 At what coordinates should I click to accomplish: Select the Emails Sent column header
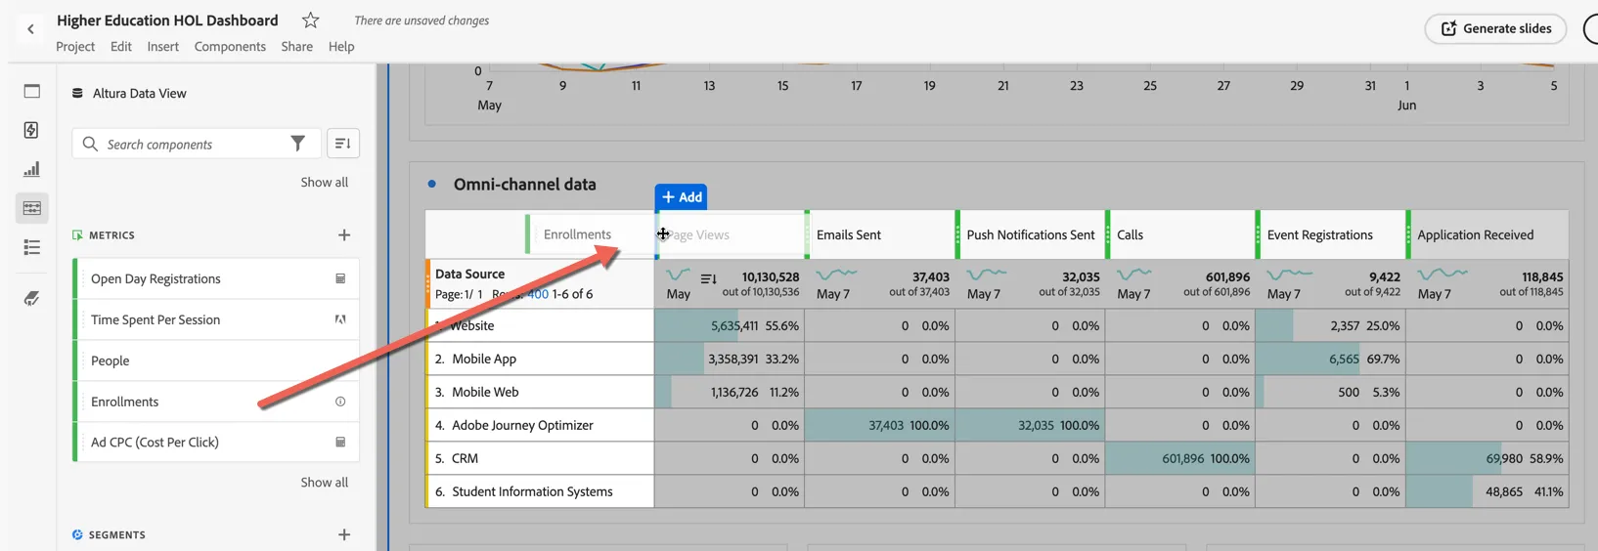(x=880, y=234)
